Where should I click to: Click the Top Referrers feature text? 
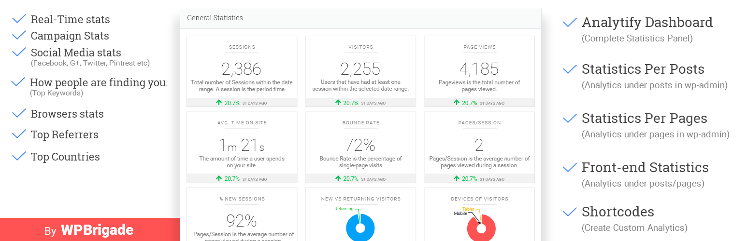[65, 134]
